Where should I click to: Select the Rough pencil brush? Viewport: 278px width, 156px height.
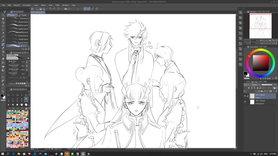pos(17,39)
